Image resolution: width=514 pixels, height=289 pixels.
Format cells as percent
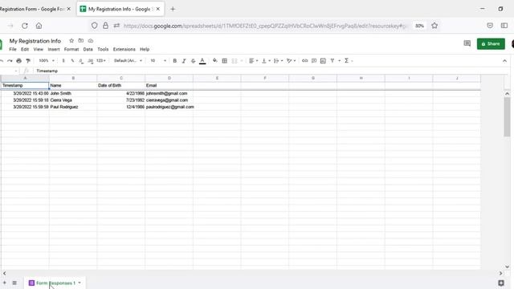[72, 61]
